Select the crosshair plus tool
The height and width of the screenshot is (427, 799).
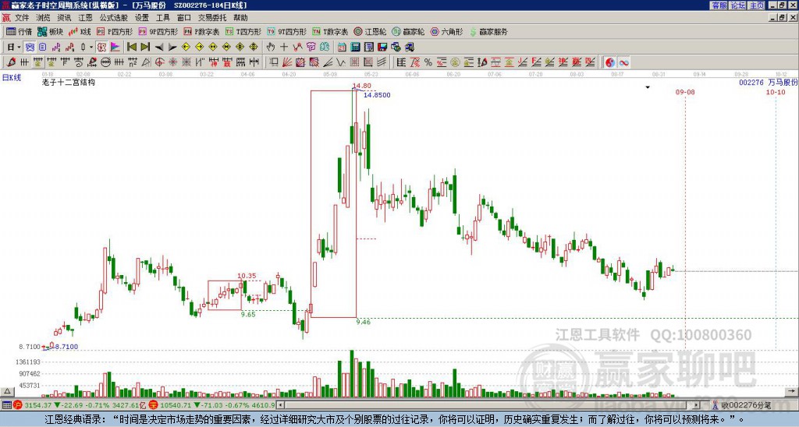coord(284,48)
